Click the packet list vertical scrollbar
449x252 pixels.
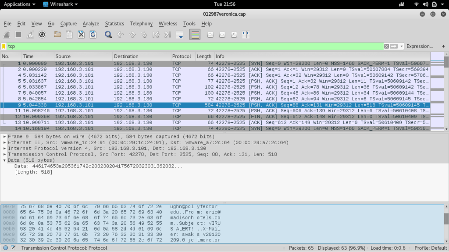point(446,96)
